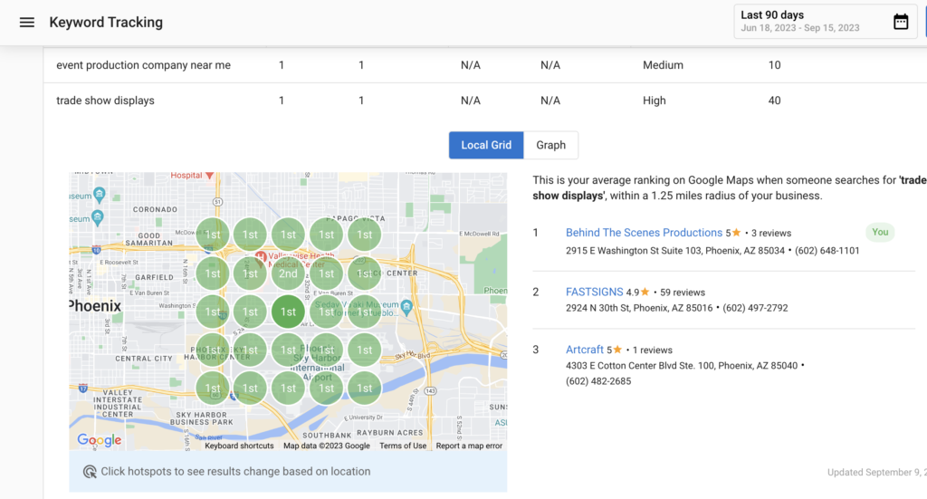Open the hamburger navigation menu
927x499 pixels.
[26, 23]
